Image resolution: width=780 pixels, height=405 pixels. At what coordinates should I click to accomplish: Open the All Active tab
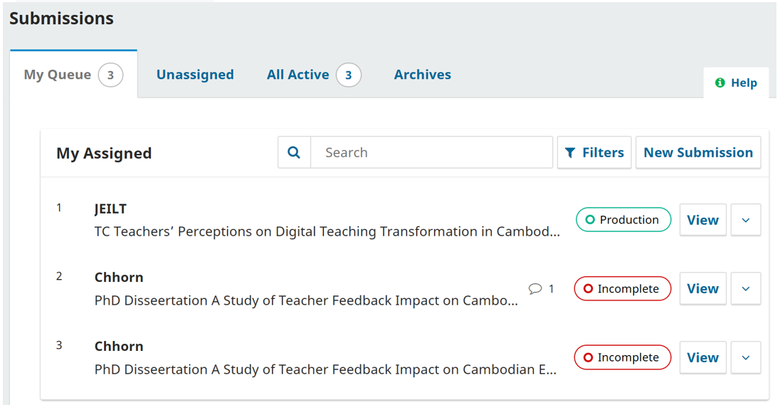click(x=298, y=75)
